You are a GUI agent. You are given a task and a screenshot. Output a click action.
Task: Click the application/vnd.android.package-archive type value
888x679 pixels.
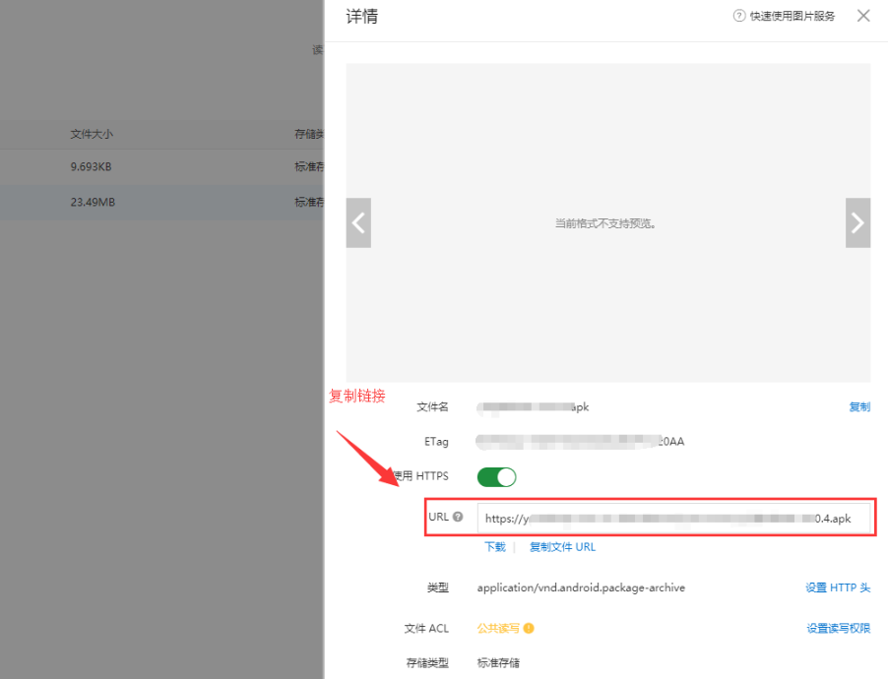pyautogui.click(x=581, y=587)
